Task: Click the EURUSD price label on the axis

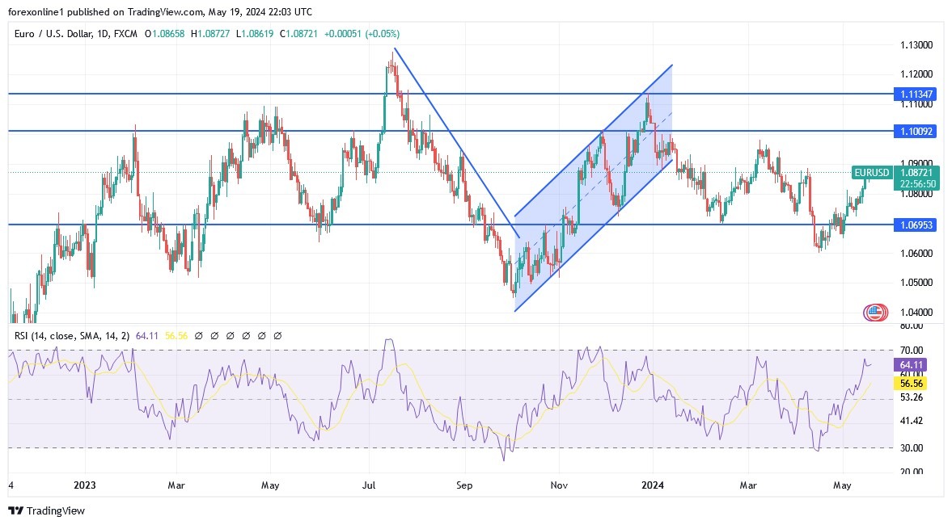Action: click(x=870, y=173)
